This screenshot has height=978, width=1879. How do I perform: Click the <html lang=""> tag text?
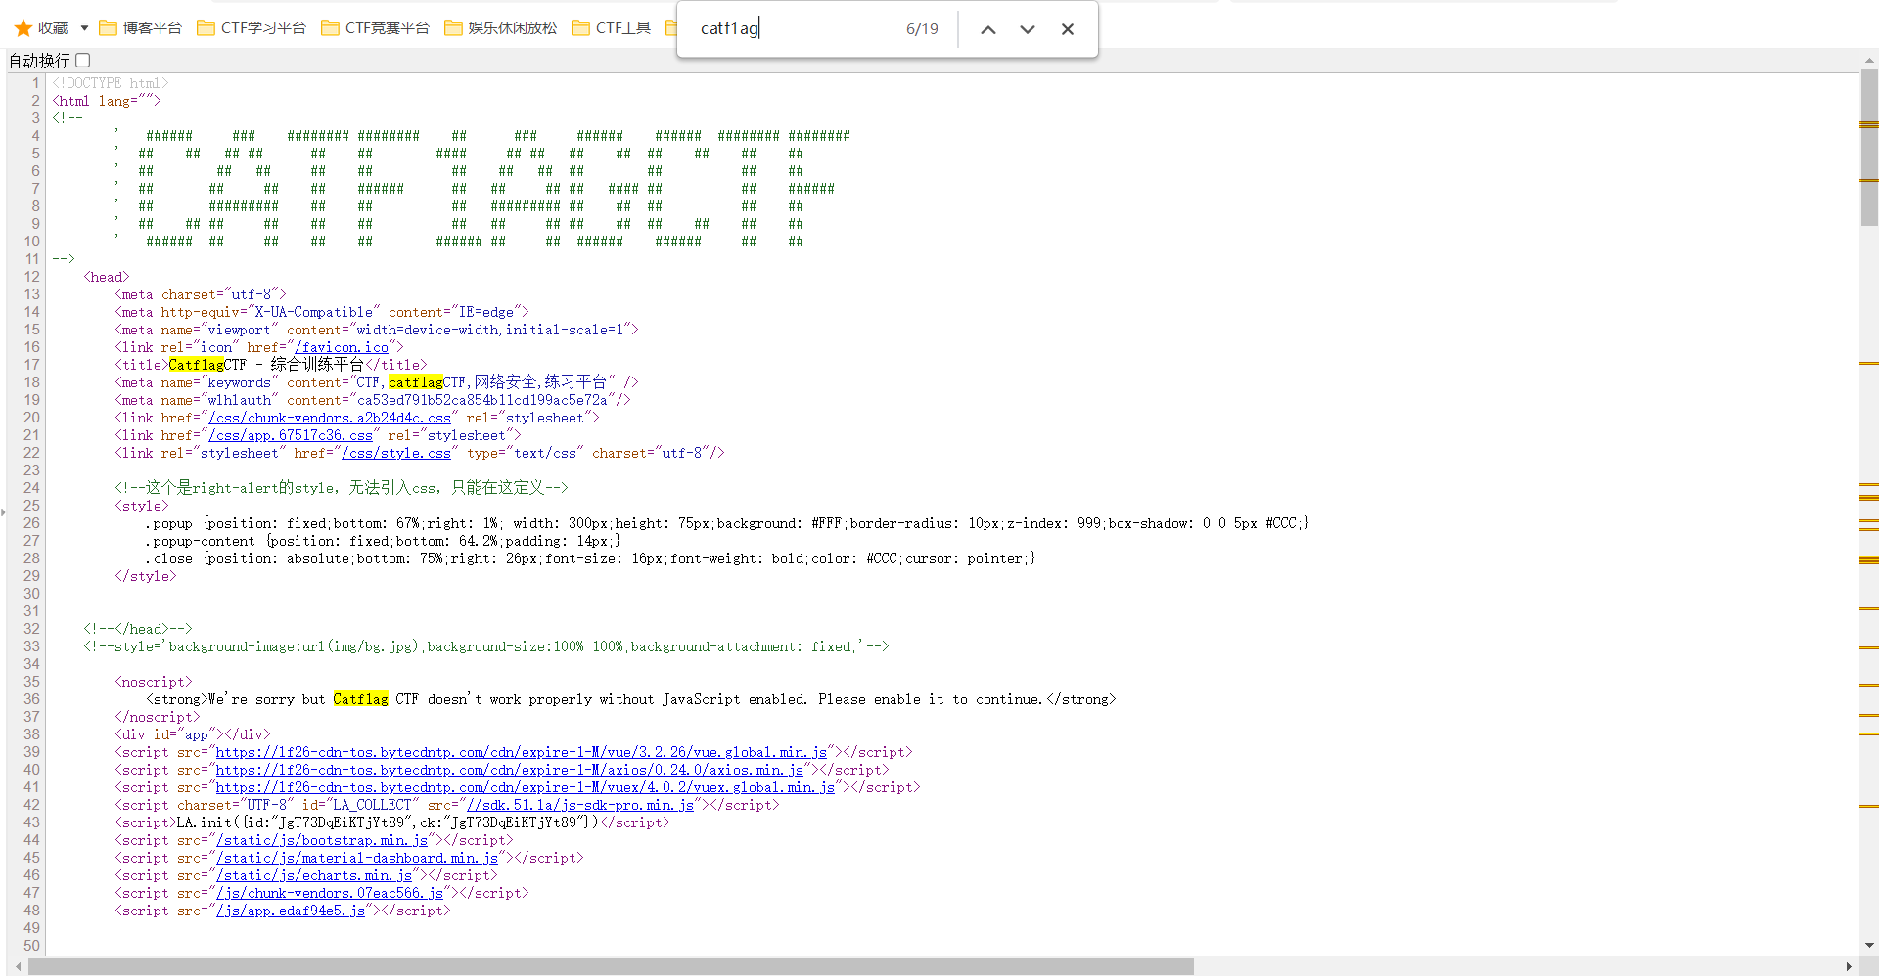tap(107, 101)
